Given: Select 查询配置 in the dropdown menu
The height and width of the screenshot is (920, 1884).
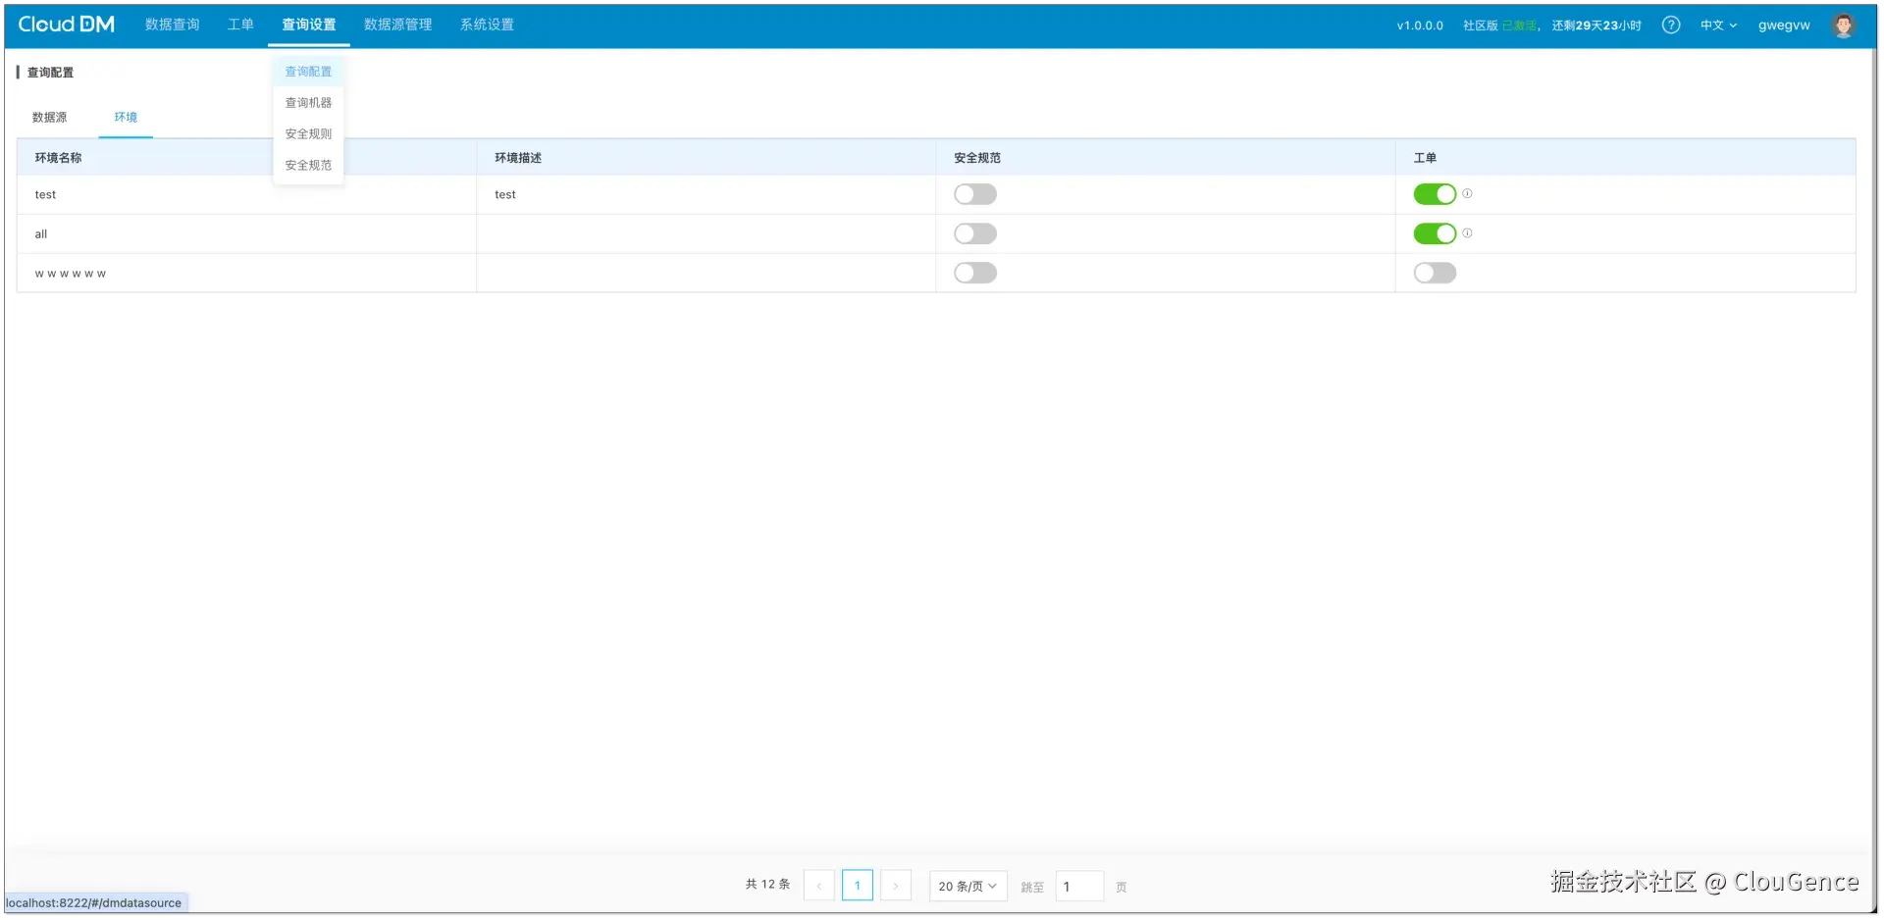Looking at the screenshot, I should (x=308, y=72).
